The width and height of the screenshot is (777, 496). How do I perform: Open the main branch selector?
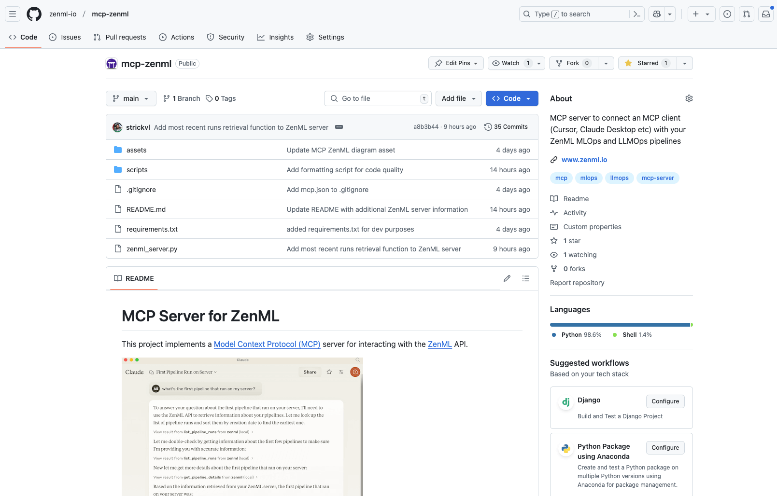pos(130,98)
